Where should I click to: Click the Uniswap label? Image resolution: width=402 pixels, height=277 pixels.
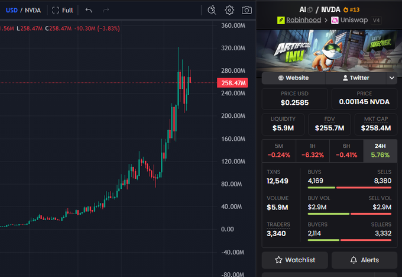pyautogui.click(x=354, y=20)
